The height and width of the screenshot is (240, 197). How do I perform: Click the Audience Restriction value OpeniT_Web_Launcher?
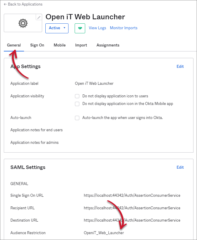[x=104, y=233]
